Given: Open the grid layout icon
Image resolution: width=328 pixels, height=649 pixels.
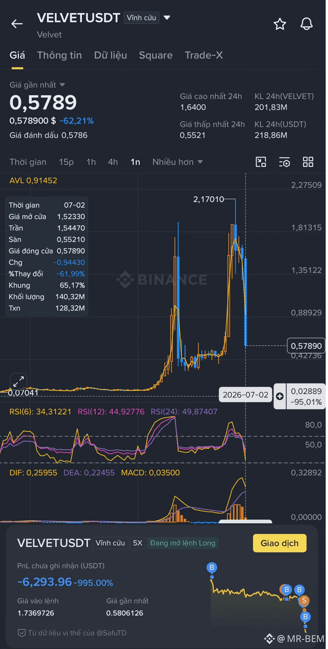Looking at the screenshot, I should point(308,162).
